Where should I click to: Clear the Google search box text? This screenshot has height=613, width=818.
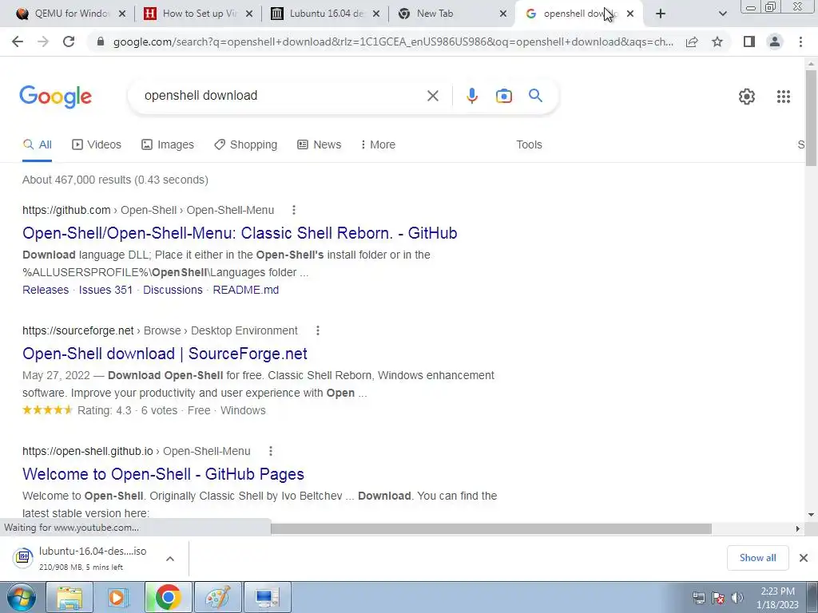pyautogui.click(x=432, y=96)
